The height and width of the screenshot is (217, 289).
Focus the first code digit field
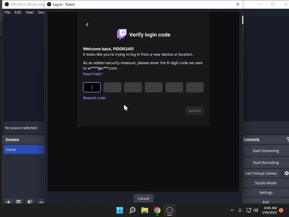92,87
